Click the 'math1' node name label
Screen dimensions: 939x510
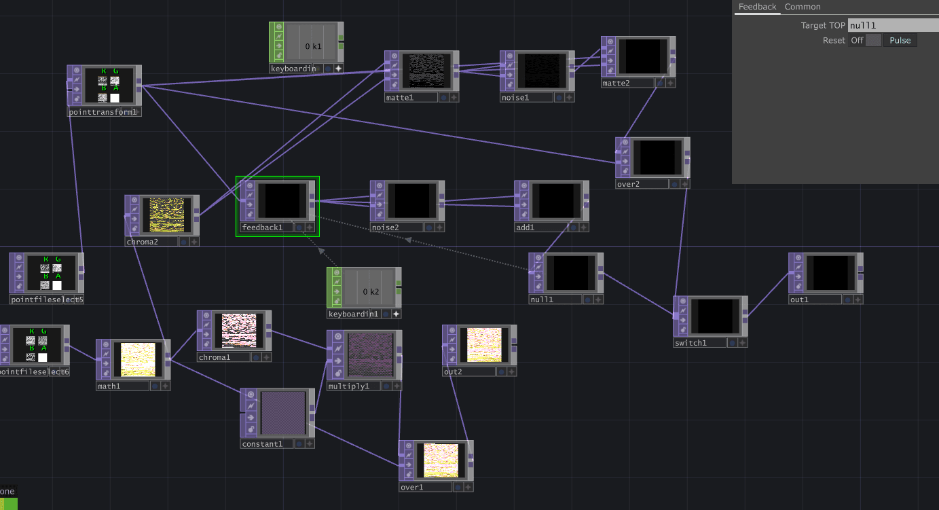coord(123,386)
